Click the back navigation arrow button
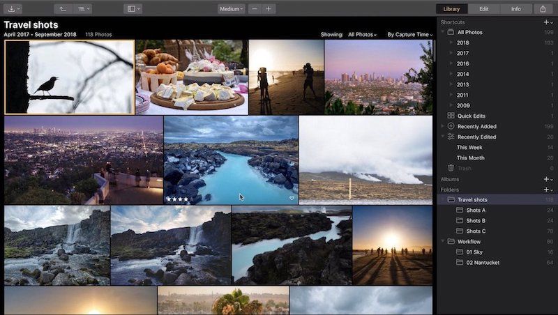The height and width of the screenshot is (315, 558). click(63, 9)
